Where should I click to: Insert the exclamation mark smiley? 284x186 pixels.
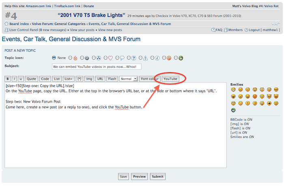pos(247,103)
